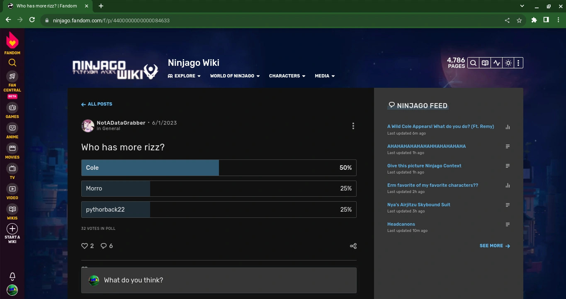Go back to All Posts

(x=97, y=104)
